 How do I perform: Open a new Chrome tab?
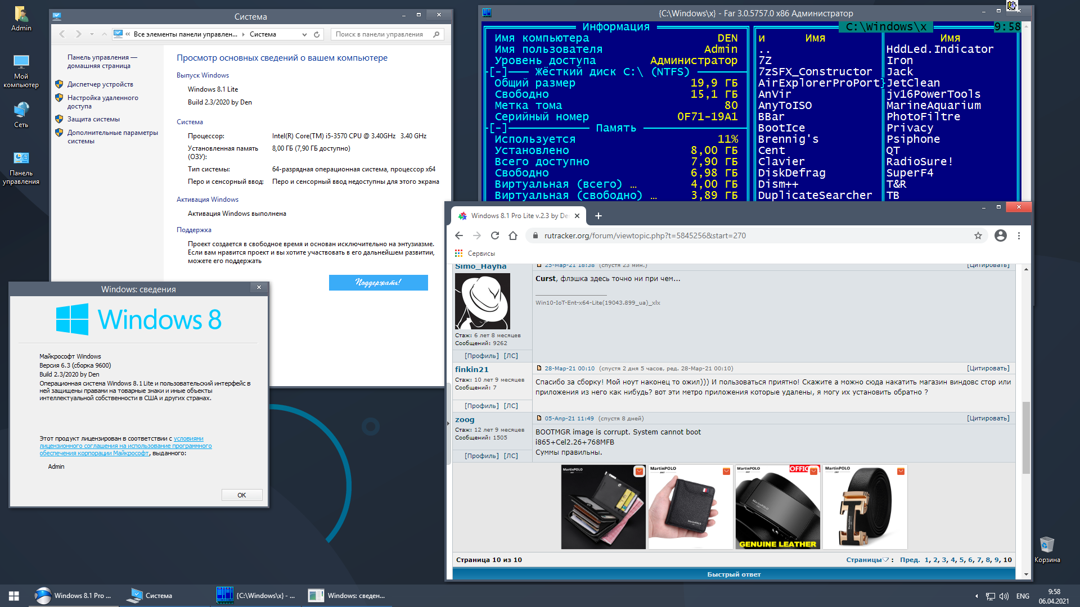click(x=598, y=216)
